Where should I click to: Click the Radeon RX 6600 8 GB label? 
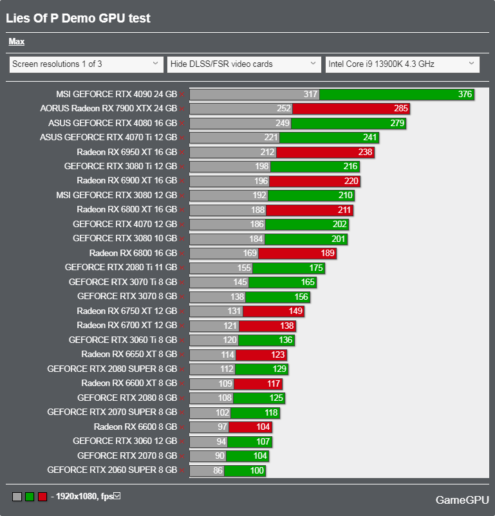tap(135, 427)
